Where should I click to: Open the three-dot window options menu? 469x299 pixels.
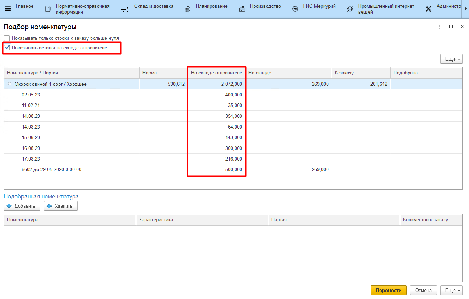click(x=440, y=27)
